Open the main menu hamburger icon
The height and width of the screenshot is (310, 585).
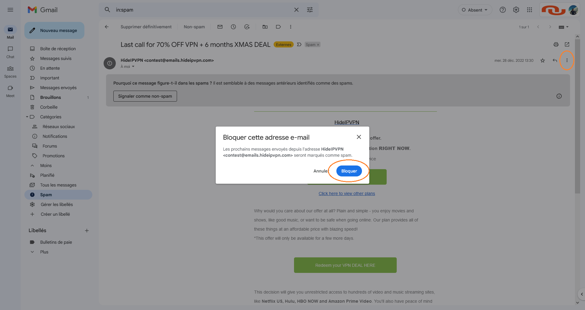pyautogui.click(x=10, y=10)
